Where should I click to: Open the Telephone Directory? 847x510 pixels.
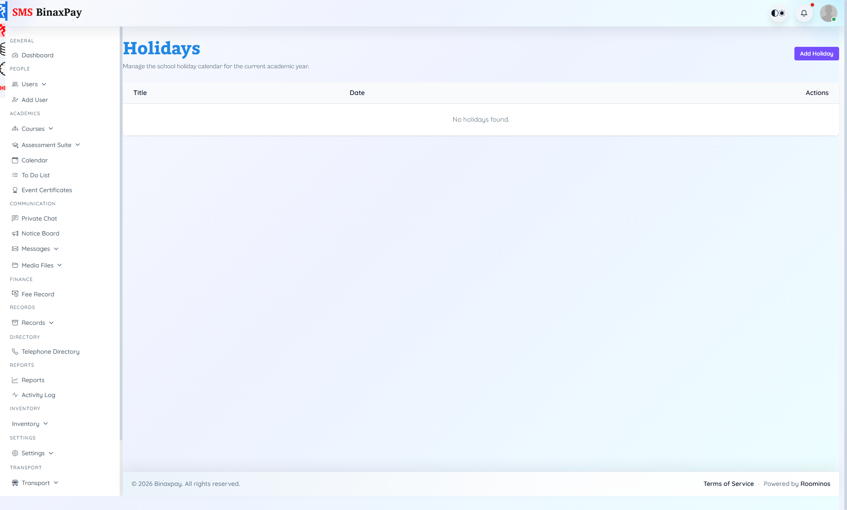pyautogui.click(x=50, y=351)
